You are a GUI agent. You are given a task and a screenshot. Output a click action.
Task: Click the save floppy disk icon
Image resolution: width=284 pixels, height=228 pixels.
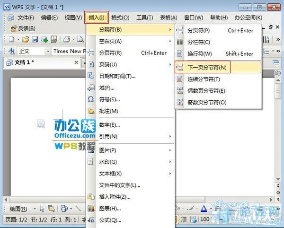[x=35, y=39]
